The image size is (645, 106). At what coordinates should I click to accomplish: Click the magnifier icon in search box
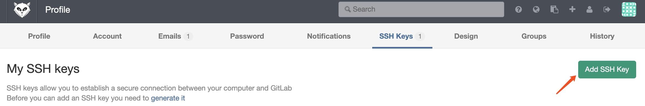point(348,9)
